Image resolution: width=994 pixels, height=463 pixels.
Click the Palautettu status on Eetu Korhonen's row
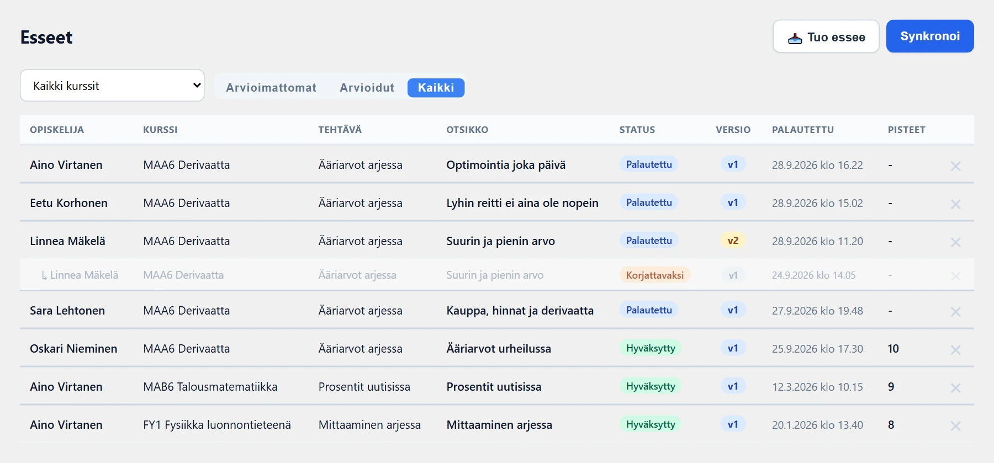coord(649,203)
